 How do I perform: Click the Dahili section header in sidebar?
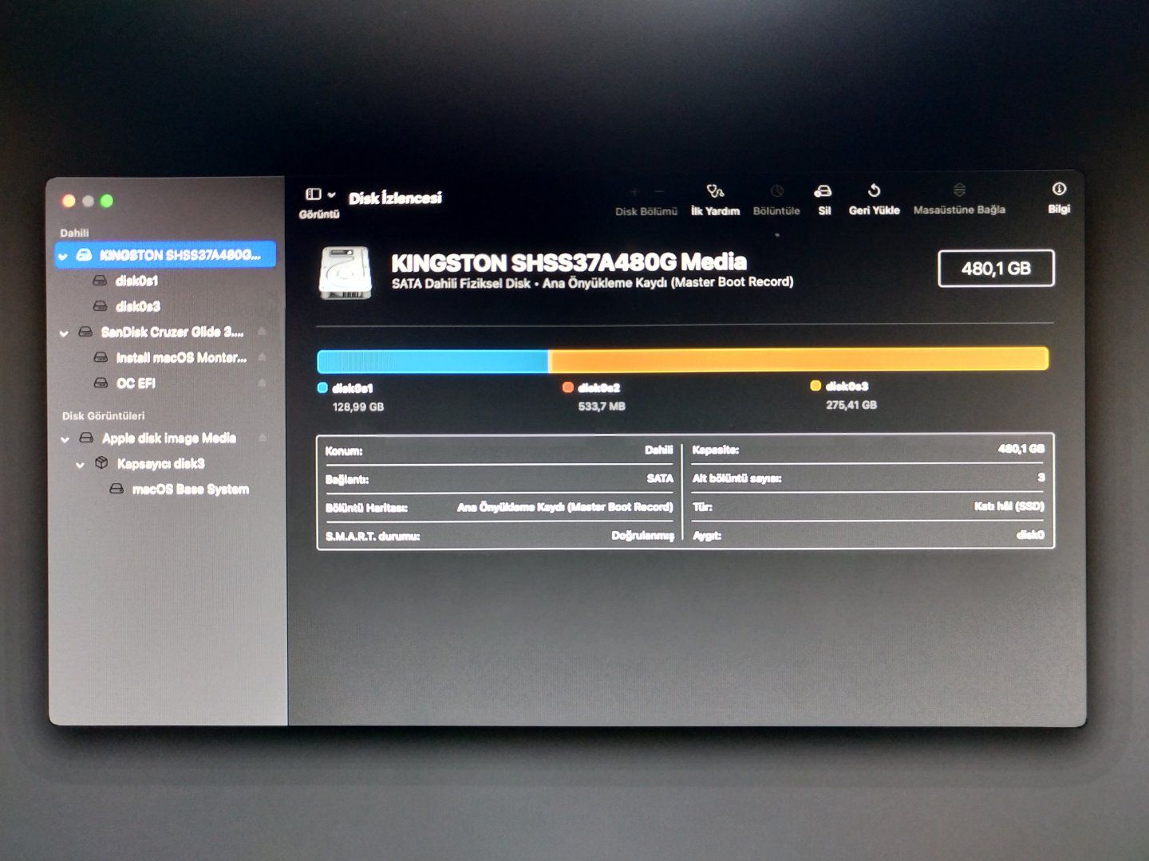(74, 233)
